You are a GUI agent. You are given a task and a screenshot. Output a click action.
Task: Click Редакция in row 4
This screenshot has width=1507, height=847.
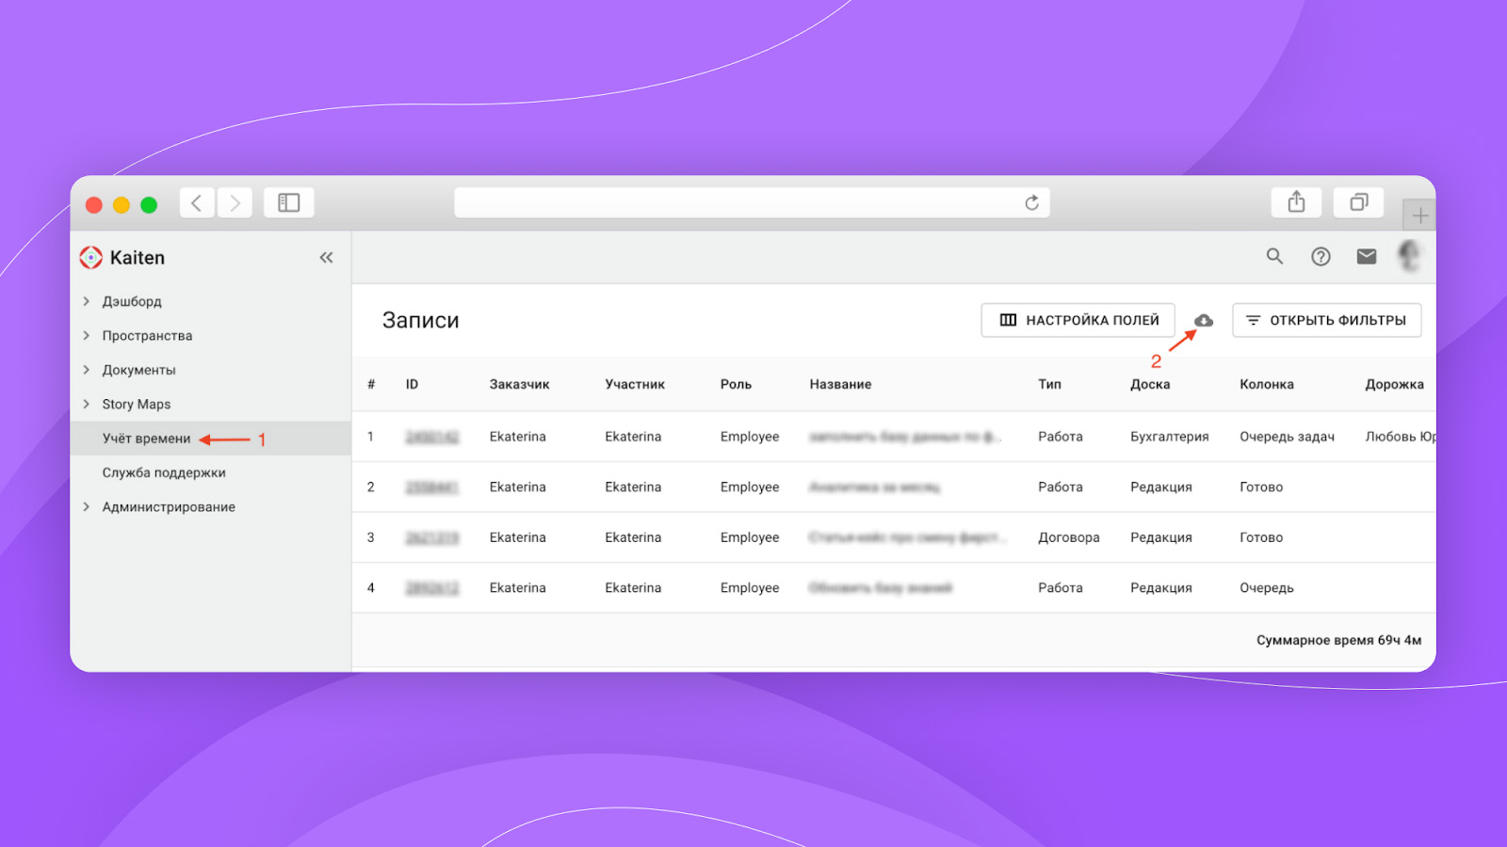[1160, 587]
